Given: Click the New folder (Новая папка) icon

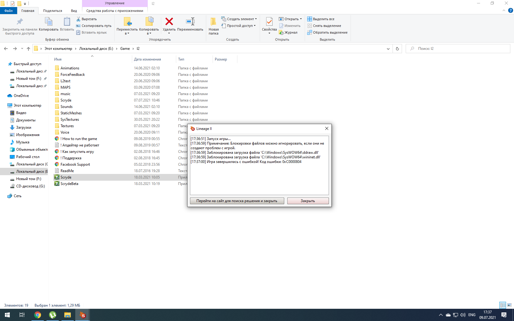Looking at the screenshot, I should pyautogui.click(x=213, y=22).
